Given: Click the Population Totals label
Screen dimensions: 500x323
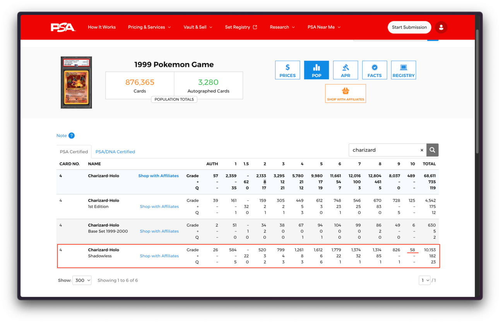Looking at the screenshot, I should [x=174, y=99].
